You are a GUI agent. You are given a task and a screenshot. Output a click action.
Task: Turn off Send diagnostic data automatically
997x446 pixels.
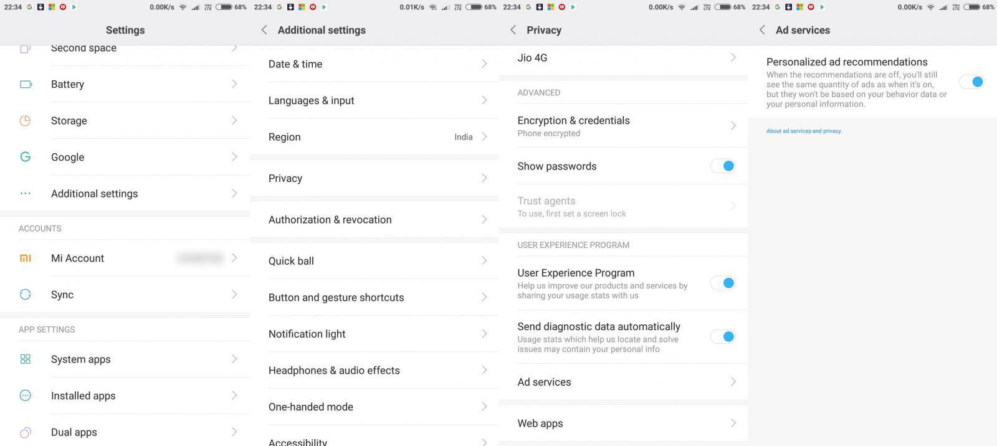[723, 336]
